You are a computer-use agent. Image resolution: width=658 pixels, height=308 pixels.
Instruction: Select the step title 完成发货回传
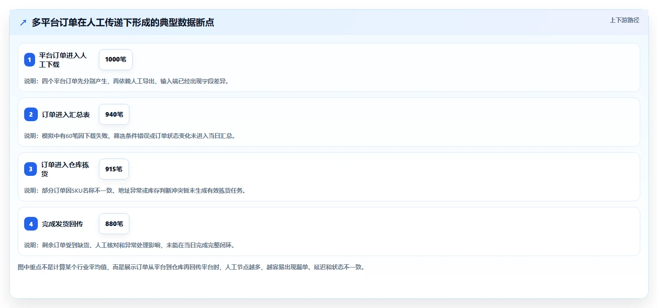tap(62, 224)
